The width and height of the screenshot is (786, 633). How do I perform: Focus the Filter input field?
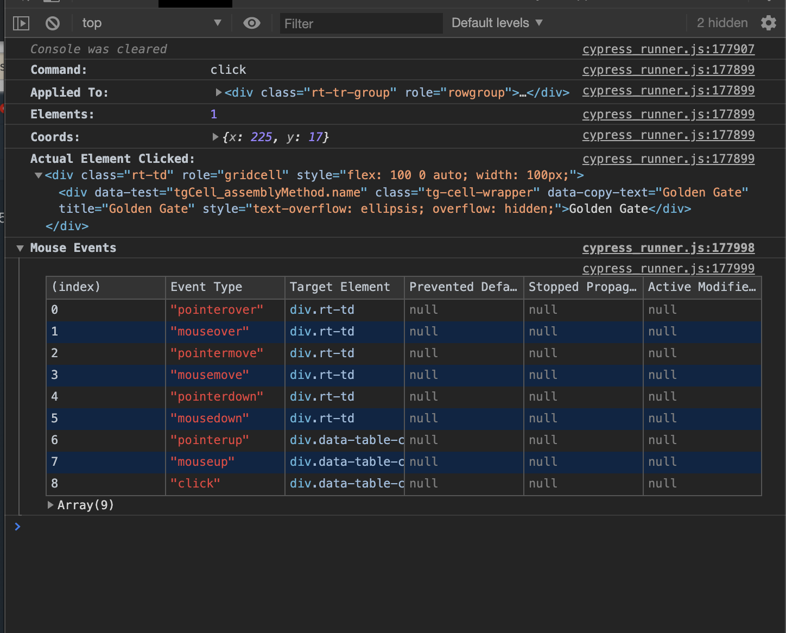click(361, 23)
